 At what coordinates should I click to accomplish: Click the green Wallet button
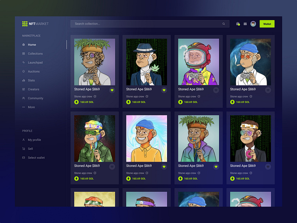point(267,24)
